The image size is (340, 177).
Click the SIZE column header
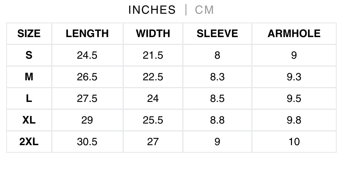29,34
